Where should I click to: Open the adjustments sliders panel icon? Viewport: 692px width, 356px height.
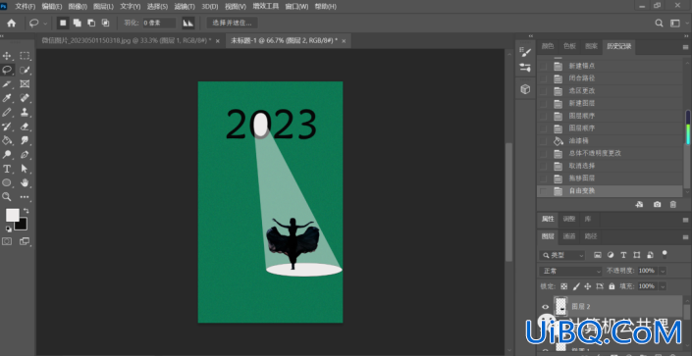525,68
